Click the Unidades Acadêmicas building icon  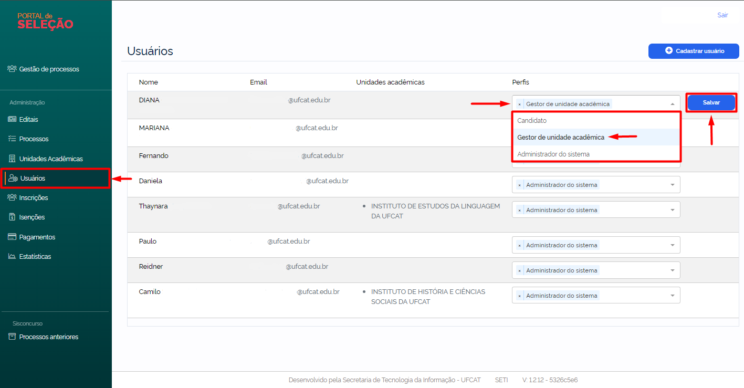(x=12, y=159)
